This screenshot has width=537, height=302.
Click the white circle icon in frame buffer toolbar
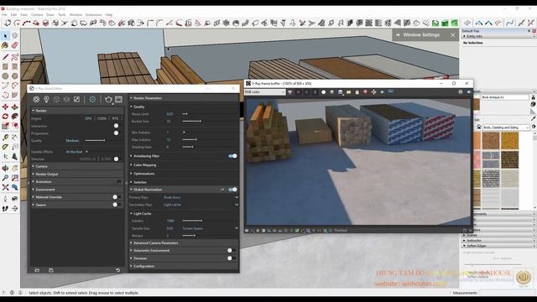tap(323, 92)
